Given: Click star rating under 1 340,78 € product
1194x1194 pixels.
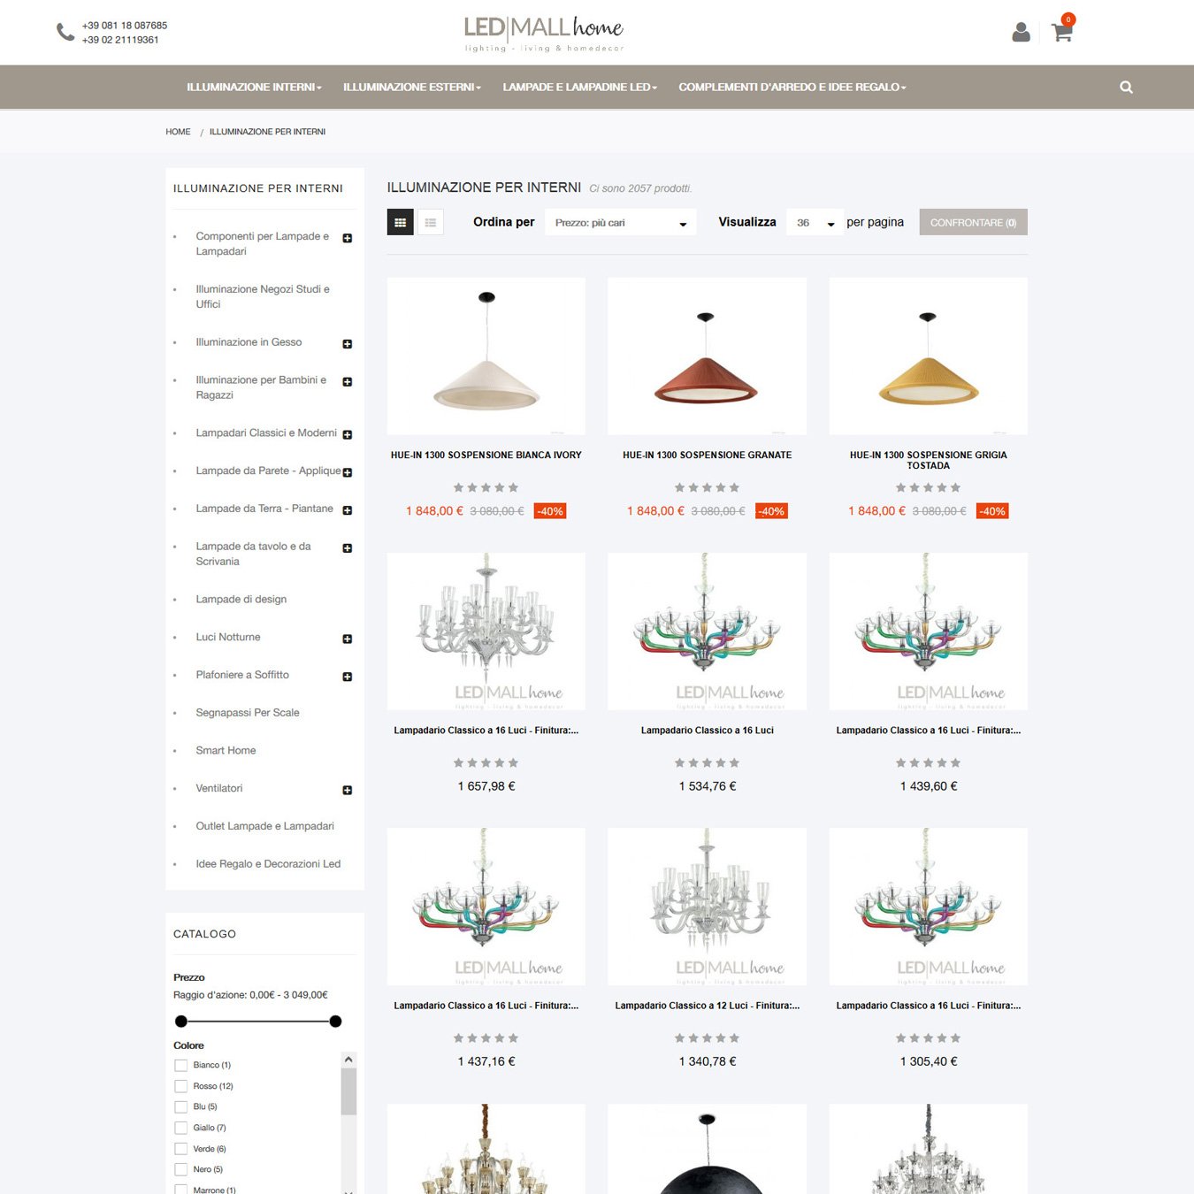Looking at the screenshot, I should point(708,1038).
